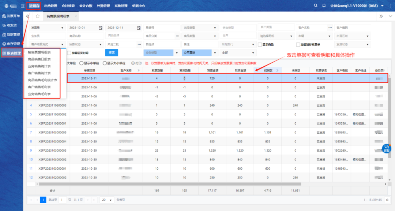
Task: Open the 出纳管理 top menu
Action: click(x=50, y=6)
